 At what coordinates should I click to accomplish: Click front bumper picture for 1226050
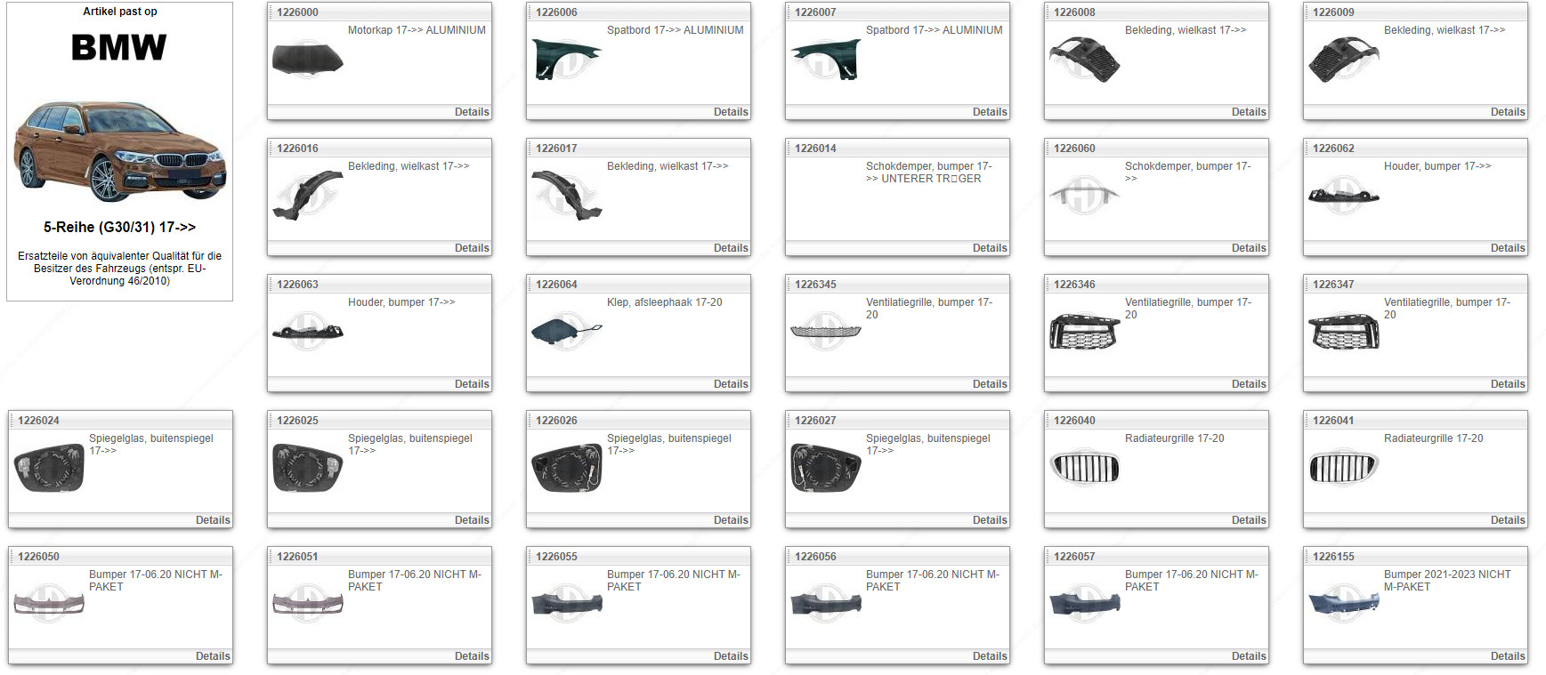pos(49,604)
